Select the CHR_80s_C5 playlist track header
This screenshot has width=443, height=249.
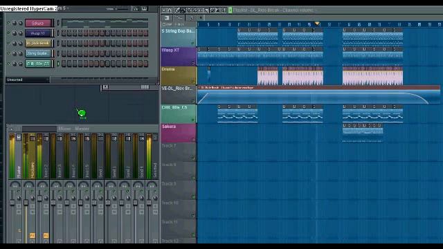(x=179, y=113)
